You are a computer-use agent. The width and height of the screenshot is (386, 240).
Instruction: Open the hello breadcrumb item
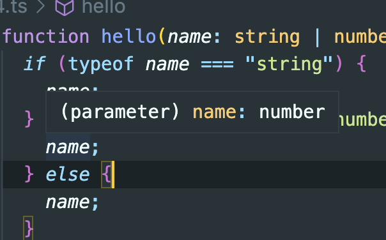pos(104,6)
